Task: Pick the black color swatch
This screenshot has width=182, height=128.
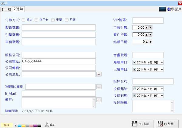Action: [39, 126]
